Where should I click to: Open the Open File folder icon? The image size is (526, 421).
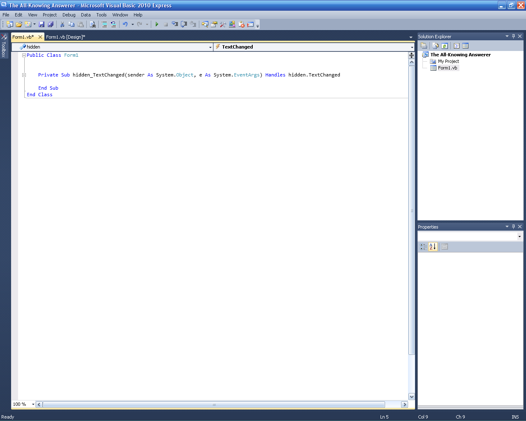click(19, 25)
